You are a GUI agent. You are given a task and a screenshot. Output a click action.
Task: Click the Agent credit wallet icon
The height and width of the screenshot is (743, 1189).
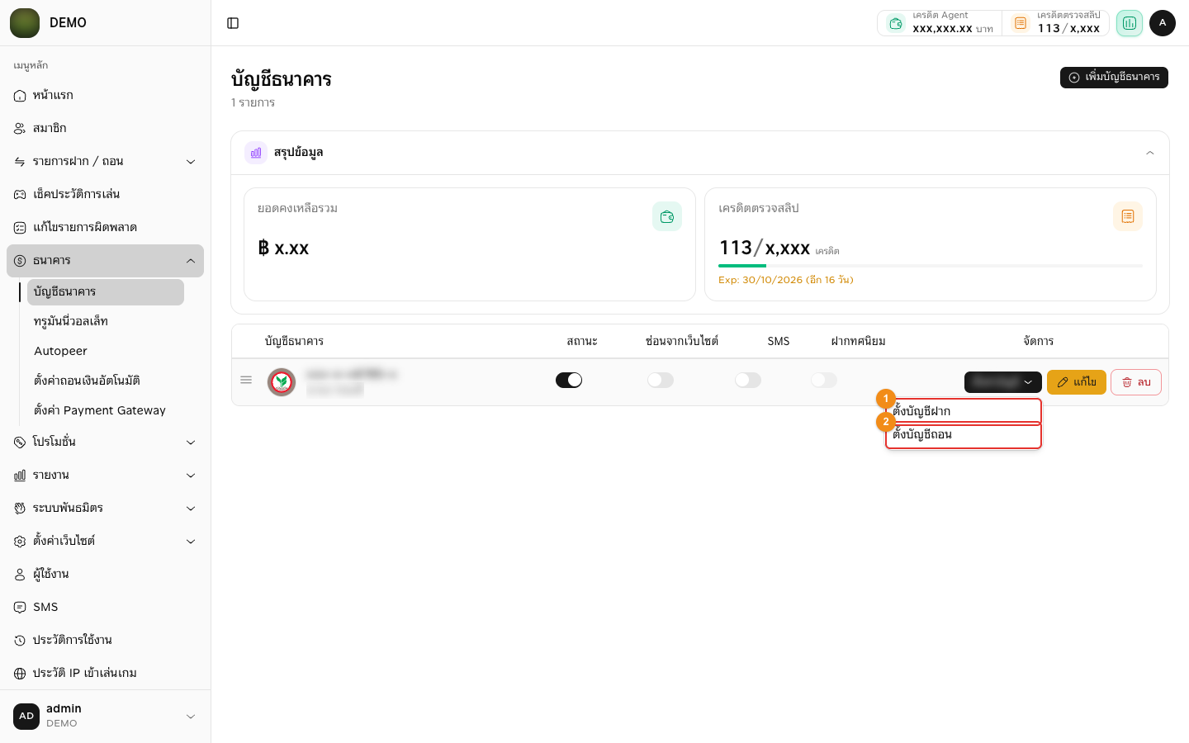click(896, 23)
